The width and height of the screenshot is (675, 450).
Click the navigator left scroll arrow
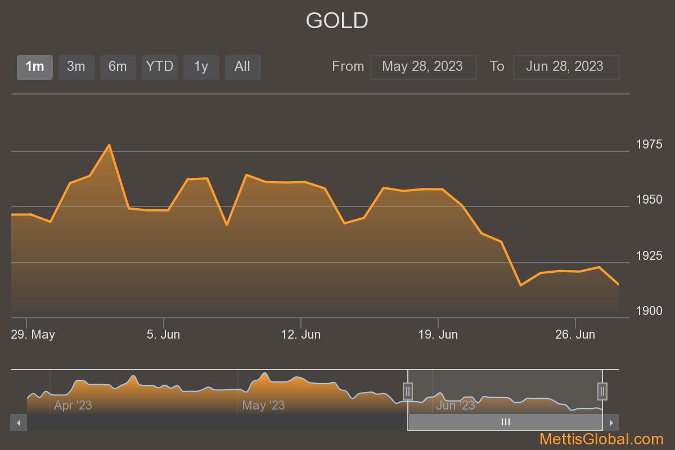click(x=19, y=422)
